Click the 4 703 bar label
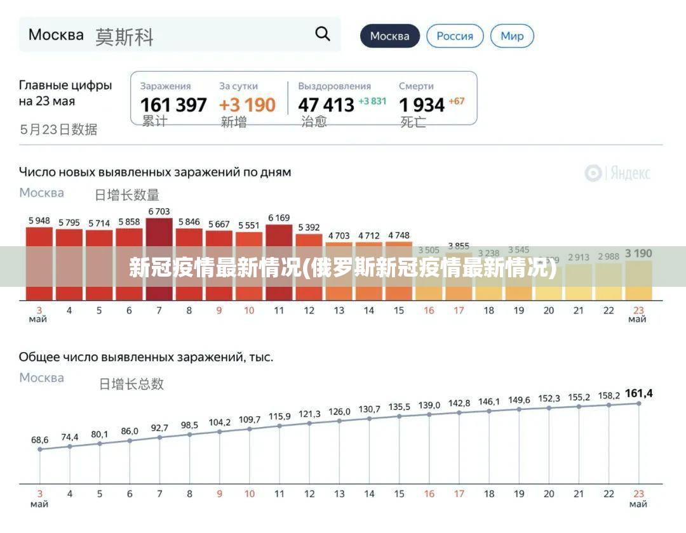Image resolution: width=686 pixels, height=533 pixels. tap(339, 236)
